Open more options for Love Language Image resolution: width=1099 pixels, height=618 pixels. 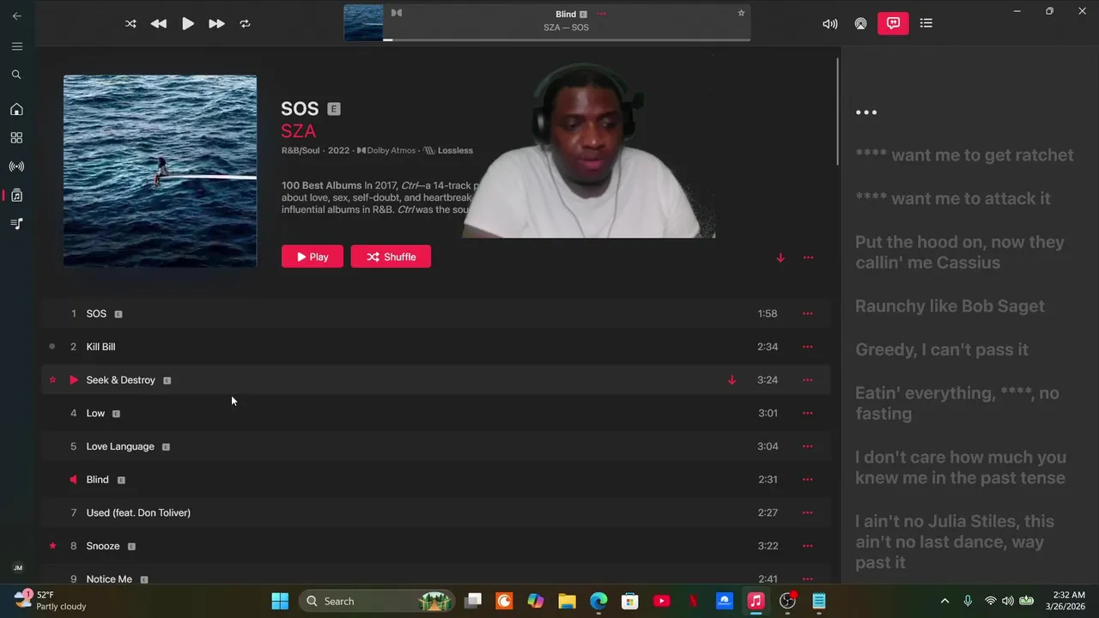click(x=807, y=446)
